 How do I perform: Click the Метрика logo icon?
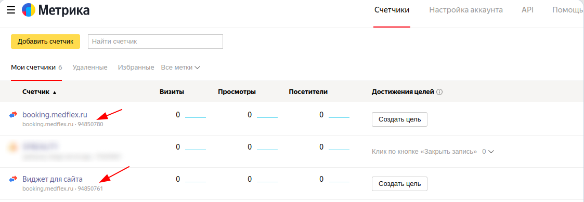coord(29,10)
